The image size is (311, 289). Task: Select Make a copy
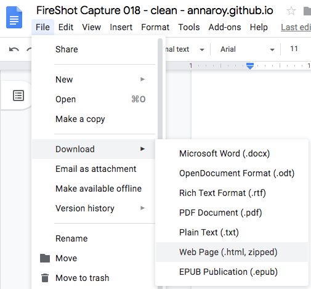point(94,119)
